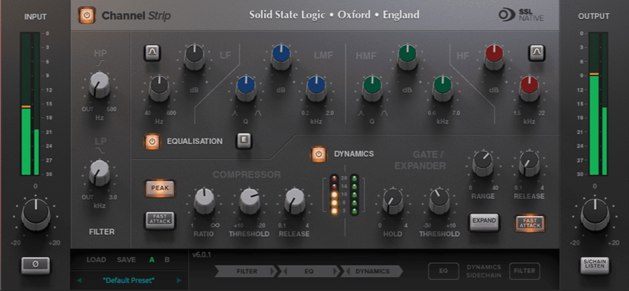Click the LF frequency Hz knob

coord(159,88)
